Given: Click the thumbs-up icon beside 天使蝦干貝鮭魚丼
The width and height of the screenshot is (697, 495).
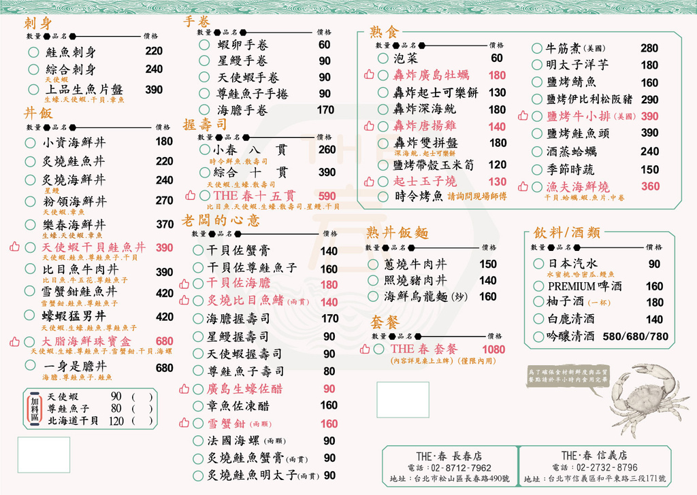Looking at the screenshot, I should (x=15, y=246).
